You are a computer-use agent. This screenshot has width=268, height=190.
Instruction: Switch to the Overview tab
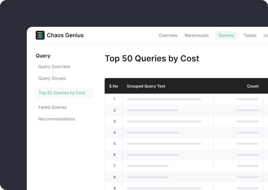(x=168, y=35)
